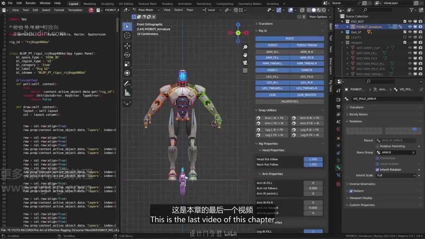Enable the Relative Parenting checkbox
Image resolution: width=425 pixels, height=239 pixels.
[378, 146]
